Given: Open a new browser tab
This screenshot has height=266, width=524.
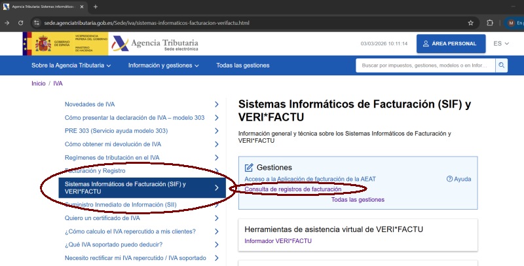Looking at the screenshot, I should [96, 7].
